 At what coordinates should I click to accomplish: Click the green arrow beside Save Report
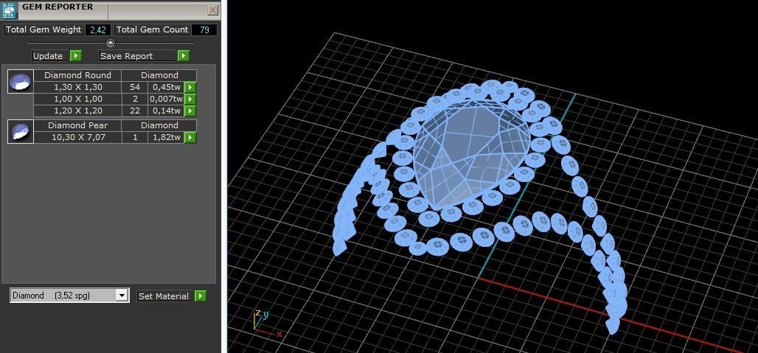183,56
